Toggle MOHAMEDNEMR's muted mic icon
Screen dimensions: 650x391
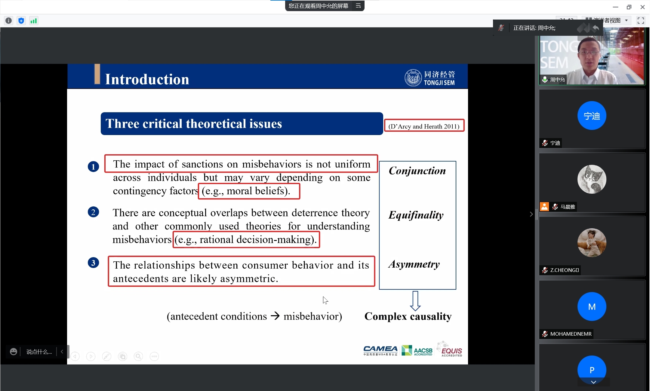[x=545, y=334]
